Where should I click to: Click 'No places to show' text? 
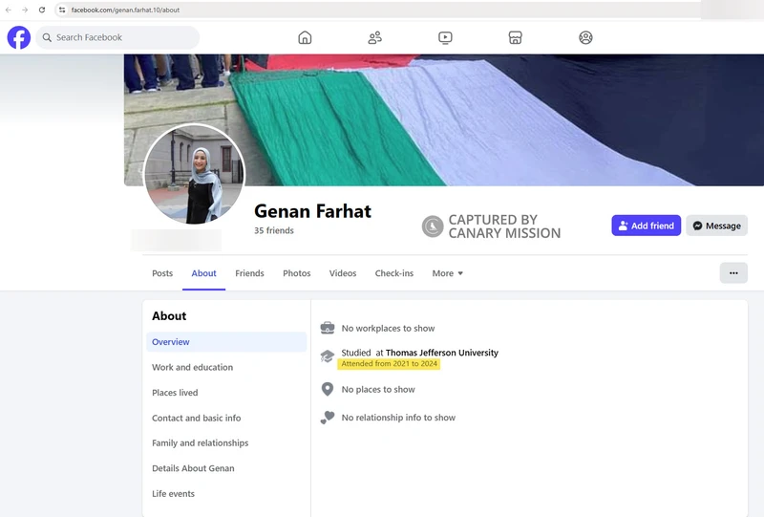pos(378,389)
